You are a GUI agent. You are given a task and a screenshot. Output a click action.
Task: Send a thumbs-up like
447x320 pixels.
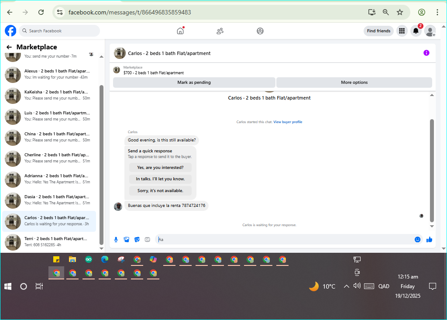click(x=430, y=240)
